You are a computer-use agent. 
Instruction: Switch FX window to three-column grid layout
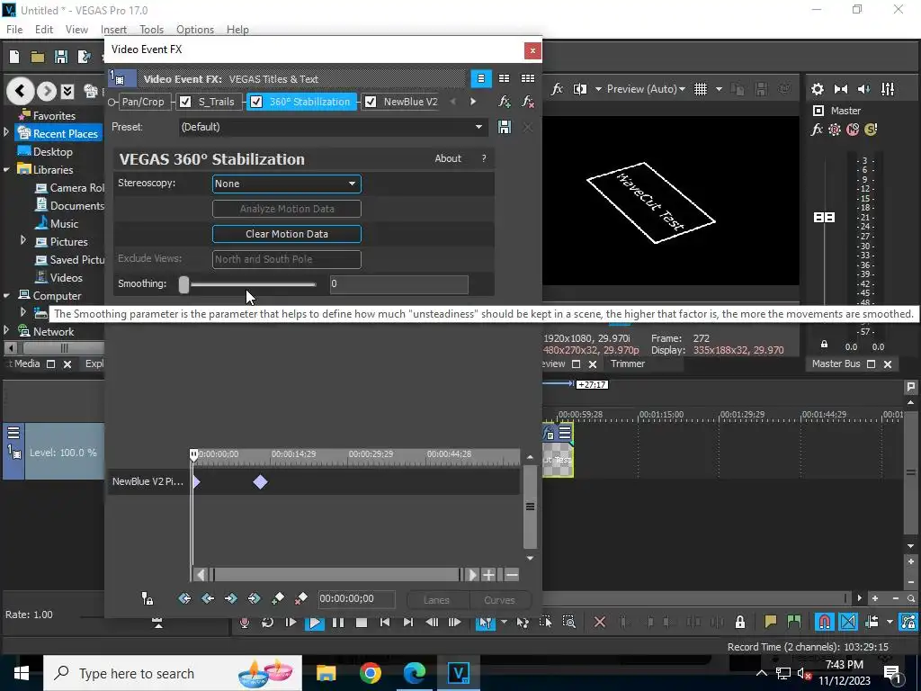527,78
